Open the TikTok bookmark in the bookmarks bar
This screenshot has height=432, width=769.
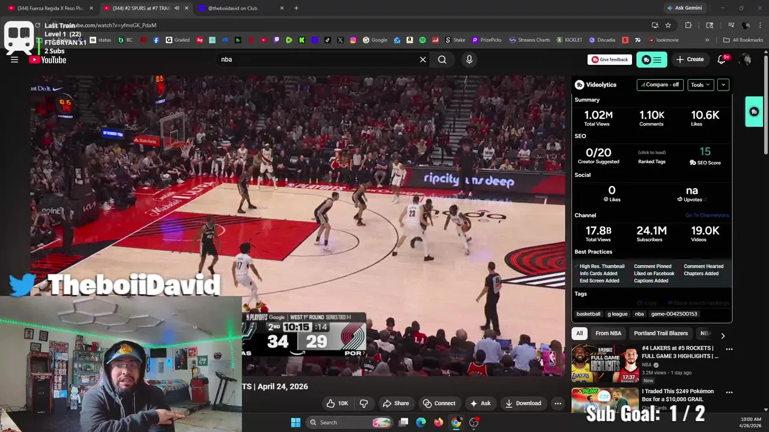[327, 40]
